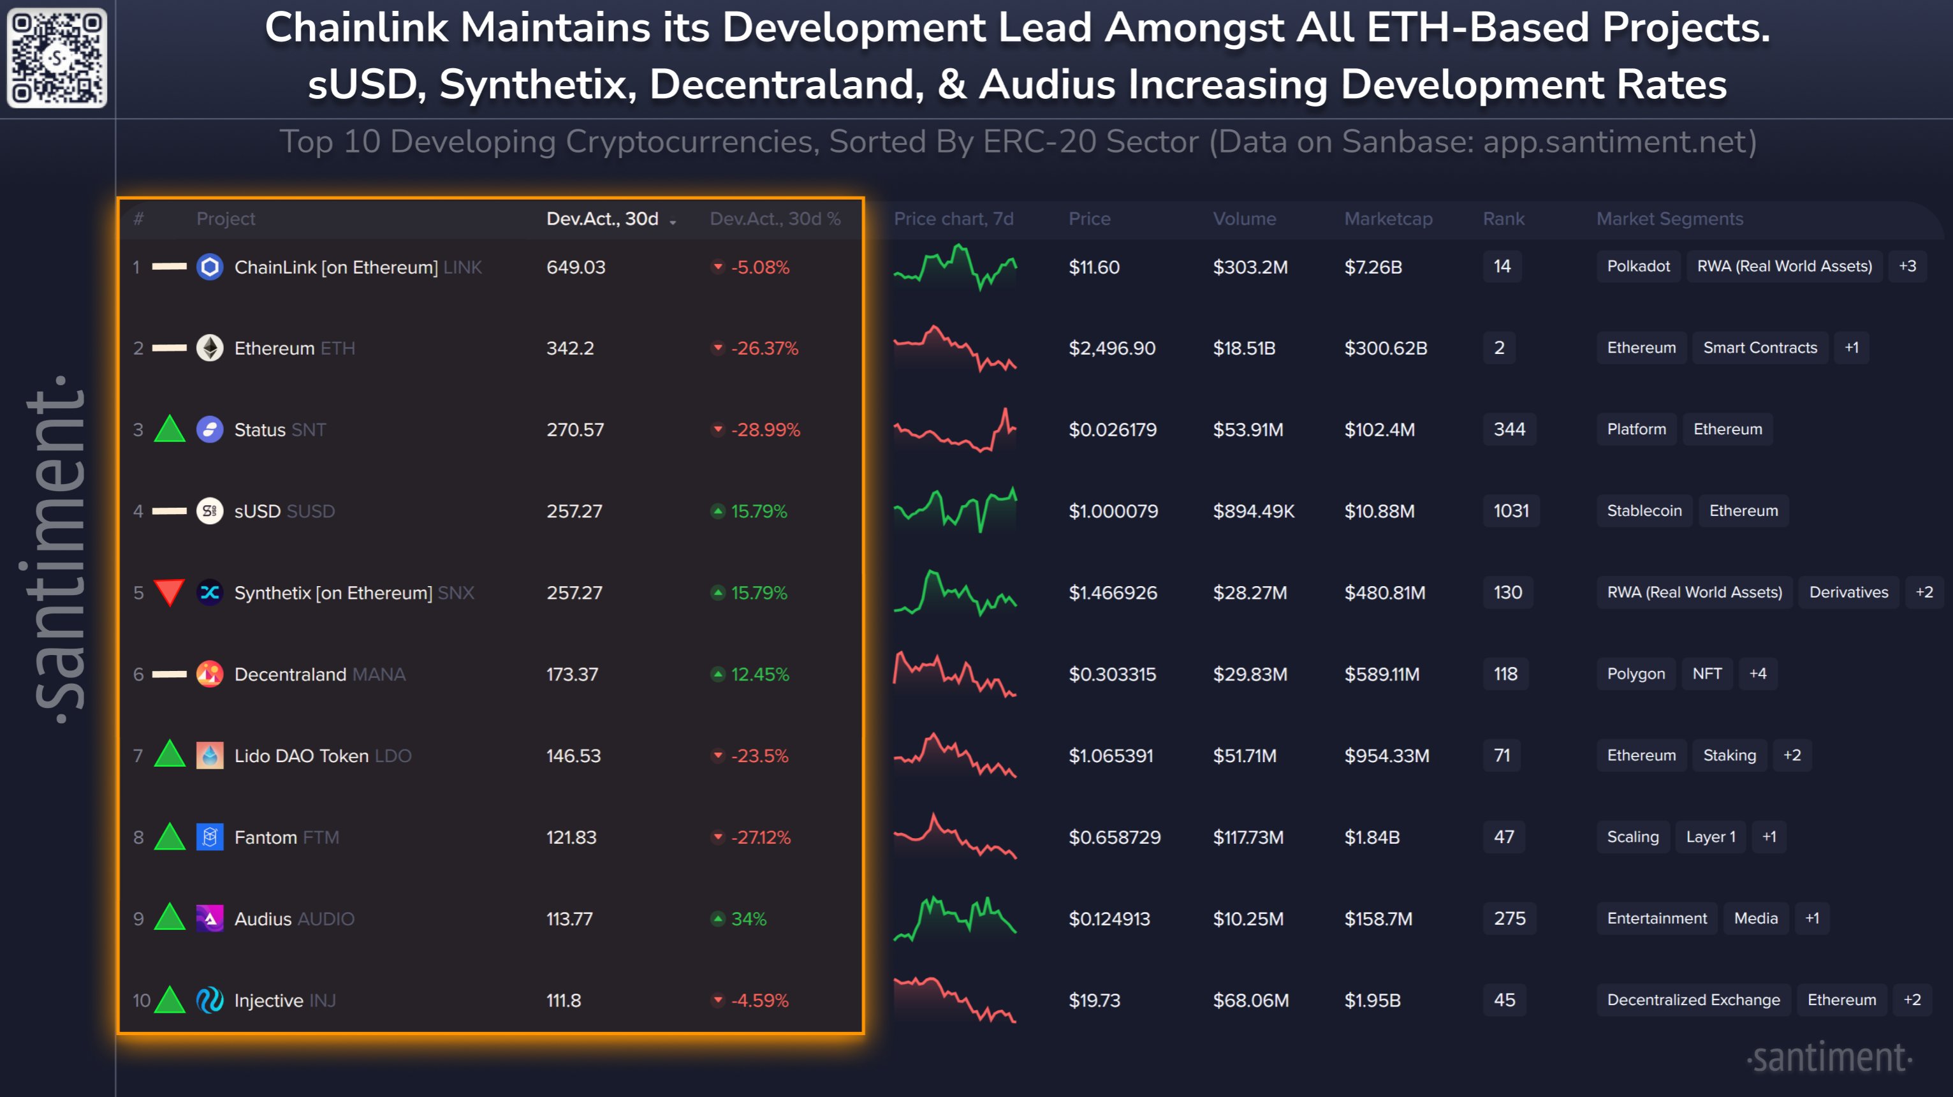
Task: Select the Marketcap column header
Action: [x=1387, y=219]
